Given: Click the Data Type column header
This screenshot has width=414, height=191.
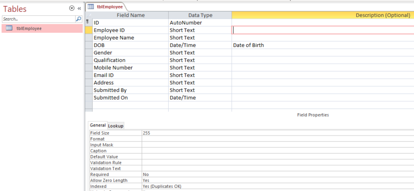Looking at the screenshot, I should pos(200,15).
